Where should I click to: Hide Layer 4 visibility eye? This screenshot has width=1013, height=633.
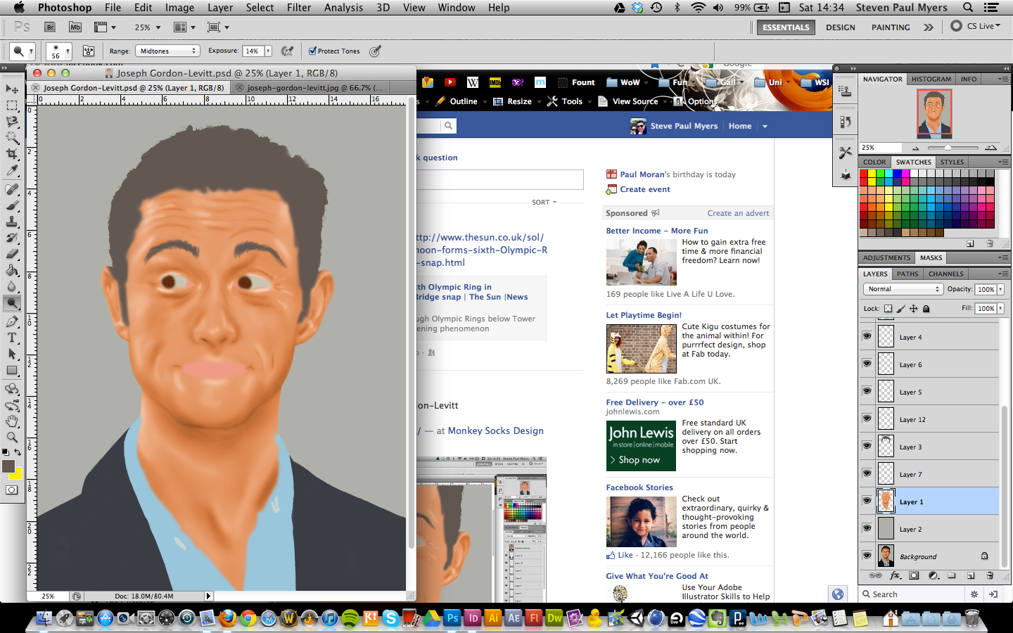click(x=867, y=336)
